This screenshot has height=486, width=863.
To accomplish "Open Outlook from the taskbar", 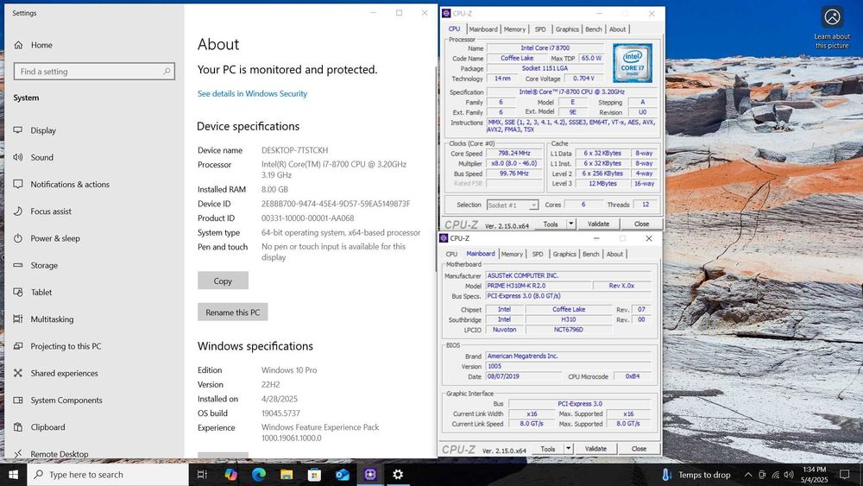I will tap(343, 475).
